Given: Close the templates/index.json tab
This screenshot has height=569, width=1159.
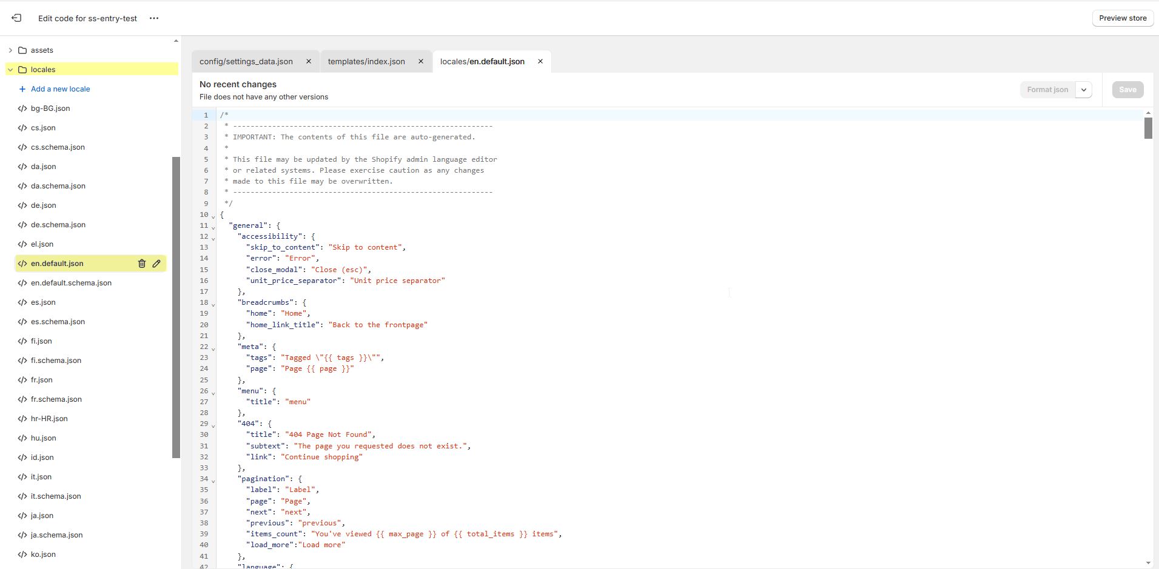Looking at the screenshot, I should tap(421, 61).
